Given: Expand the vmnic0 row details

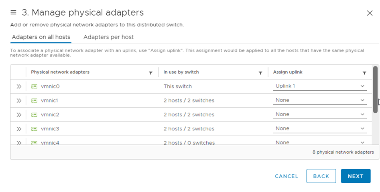Looking at the screenshot, I should tap(19, 86).
